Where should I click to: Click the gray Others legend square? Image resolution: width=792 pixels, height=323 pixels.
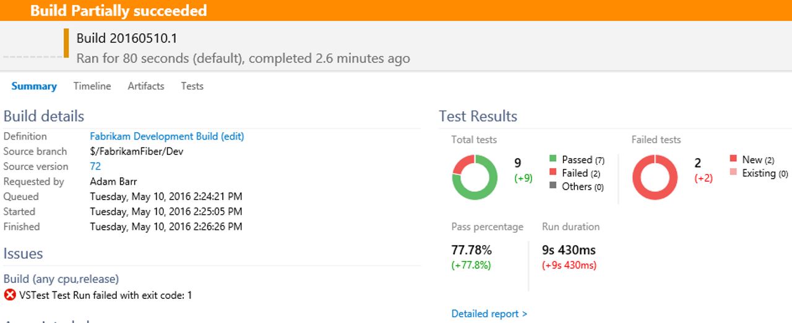point(553,186)
